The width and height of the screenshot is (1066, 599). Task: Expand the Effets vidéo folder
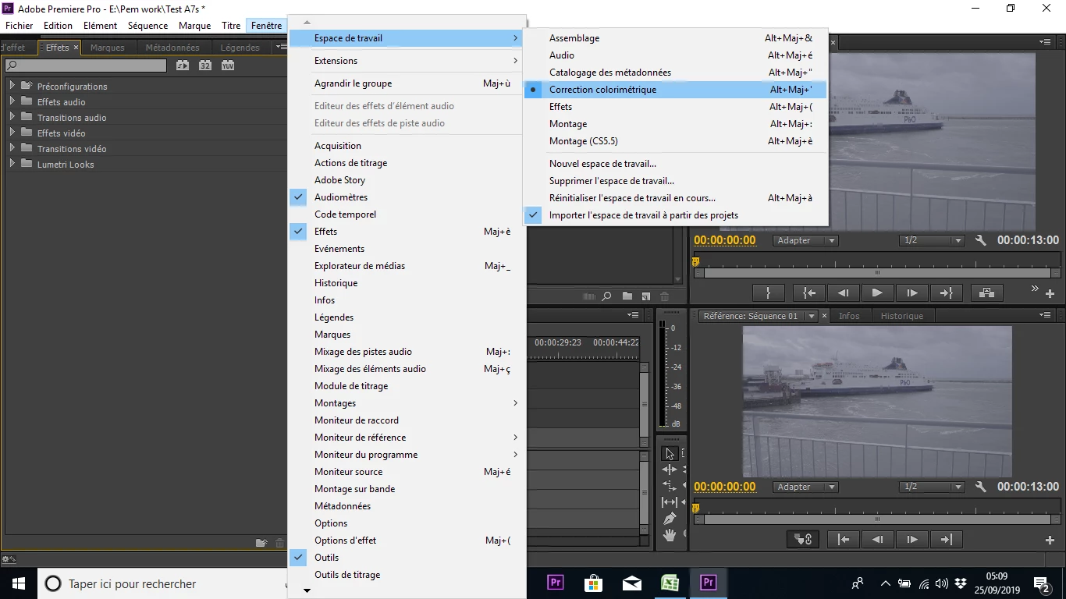(12, 133)
